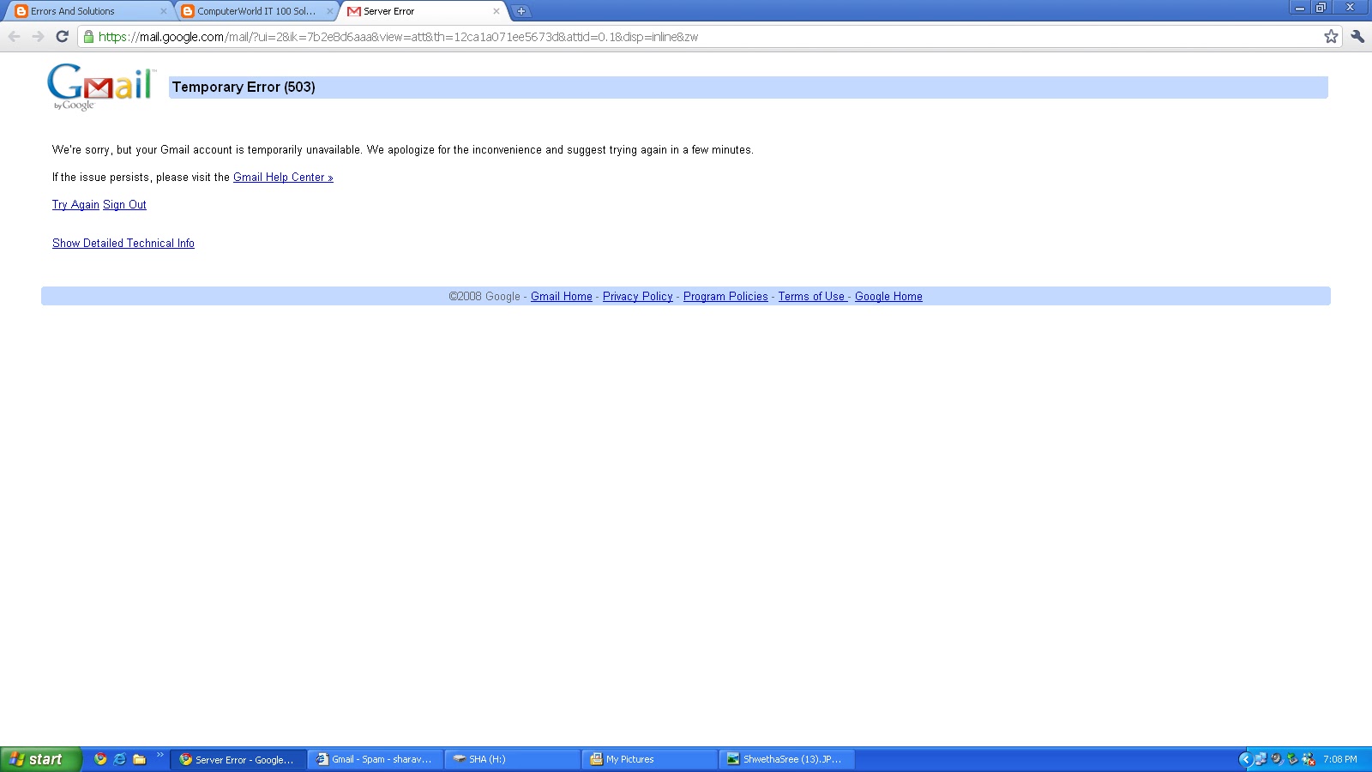Image resolution: width=1372 pixels, height=772 pixels.
Task: Close the Errors And Solutions tab
Action: [164, 11]
